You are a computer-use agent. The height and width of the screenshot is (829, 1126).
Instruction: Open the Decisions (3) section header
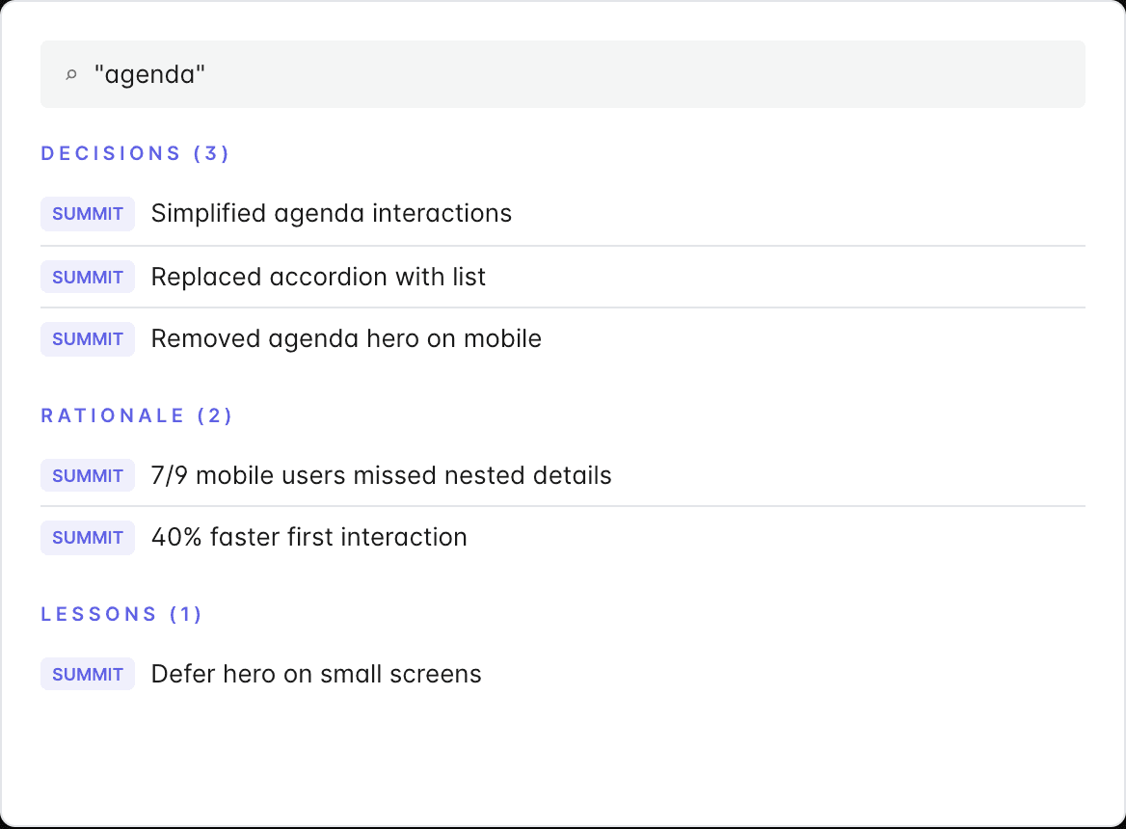tap(134, 153)
